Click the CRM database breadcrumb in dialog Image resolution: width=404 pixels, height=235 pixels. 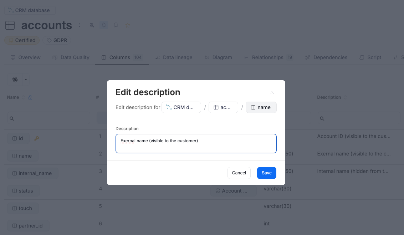[x=181, y=107]
